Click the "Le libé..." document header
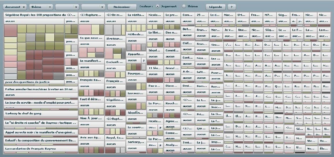This screenshot has height=157, width=334. coord(155,33)
